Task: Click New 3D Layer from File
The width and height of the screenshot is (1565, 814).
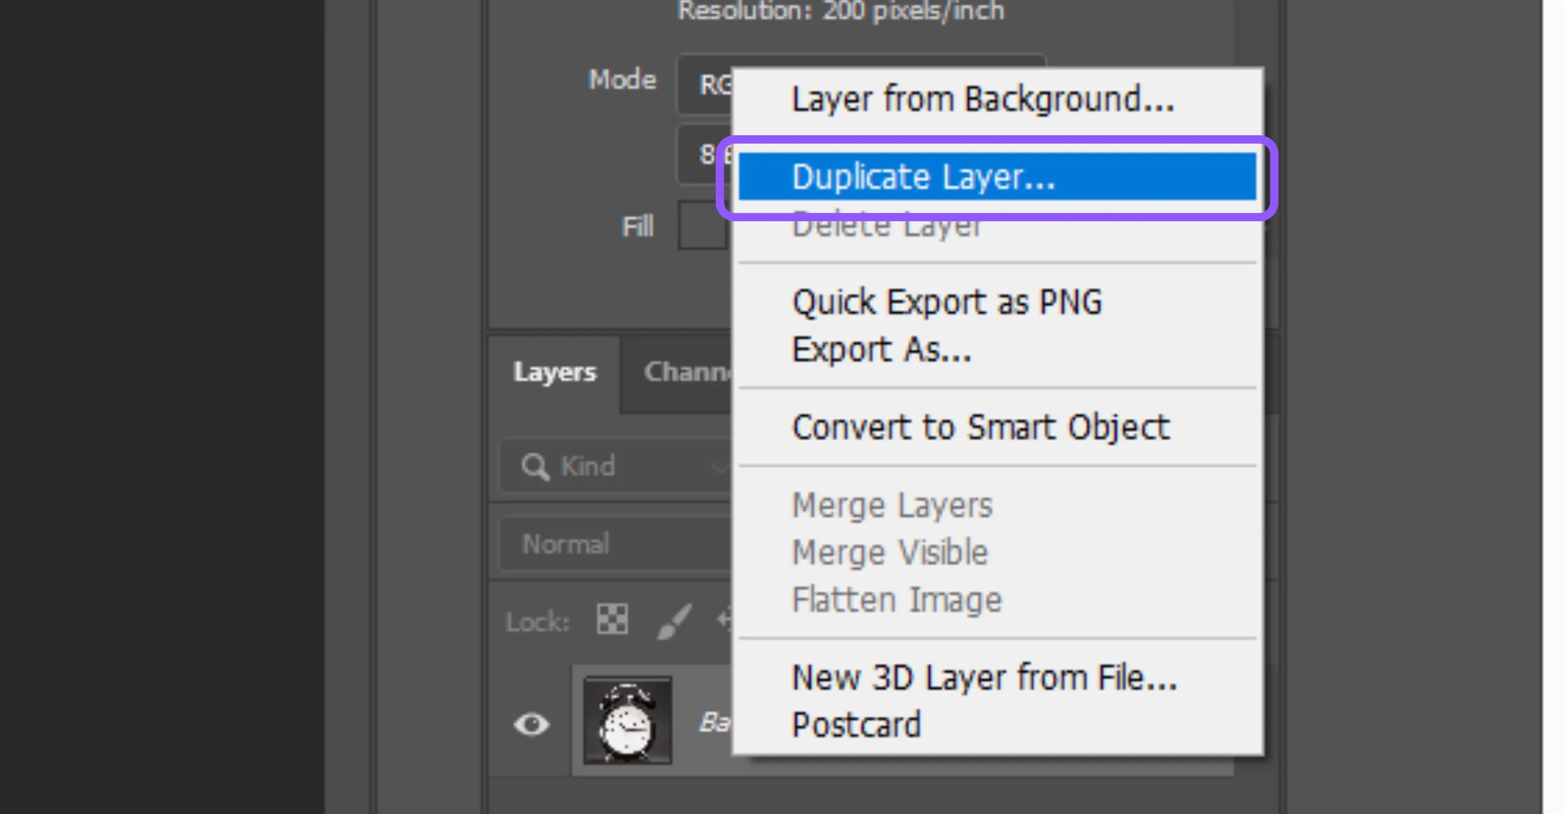Action: click(x=984, y=677)
